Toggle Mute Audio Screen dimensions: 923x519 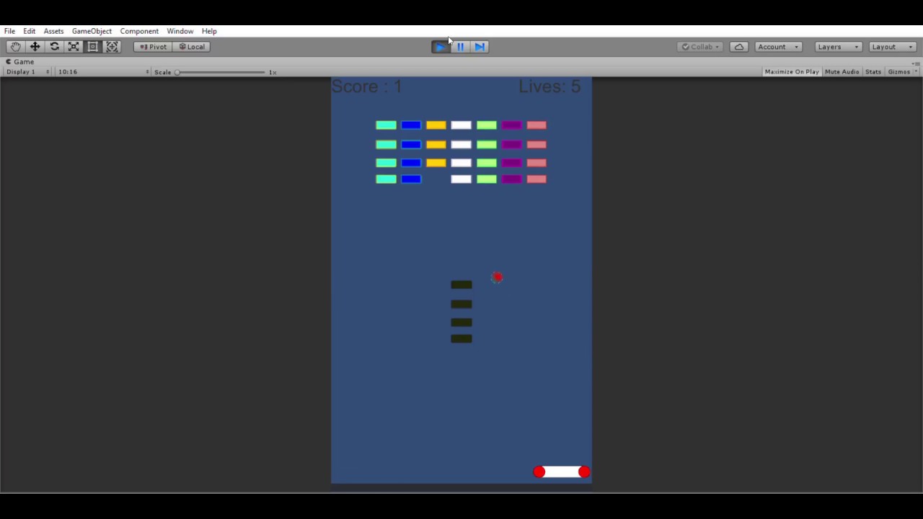[842, 72]
